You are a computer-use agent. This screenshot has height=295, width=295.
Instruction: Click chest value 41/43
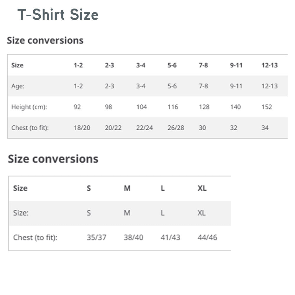pyautogui.click(x=170, y=237)
